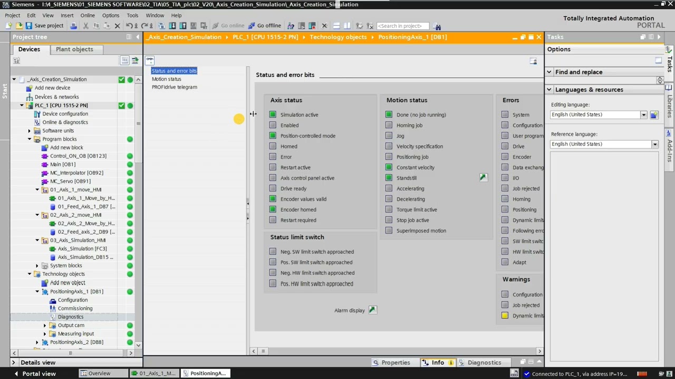Click the New project icon
675x379 pixels.
[x=9, y=26]
